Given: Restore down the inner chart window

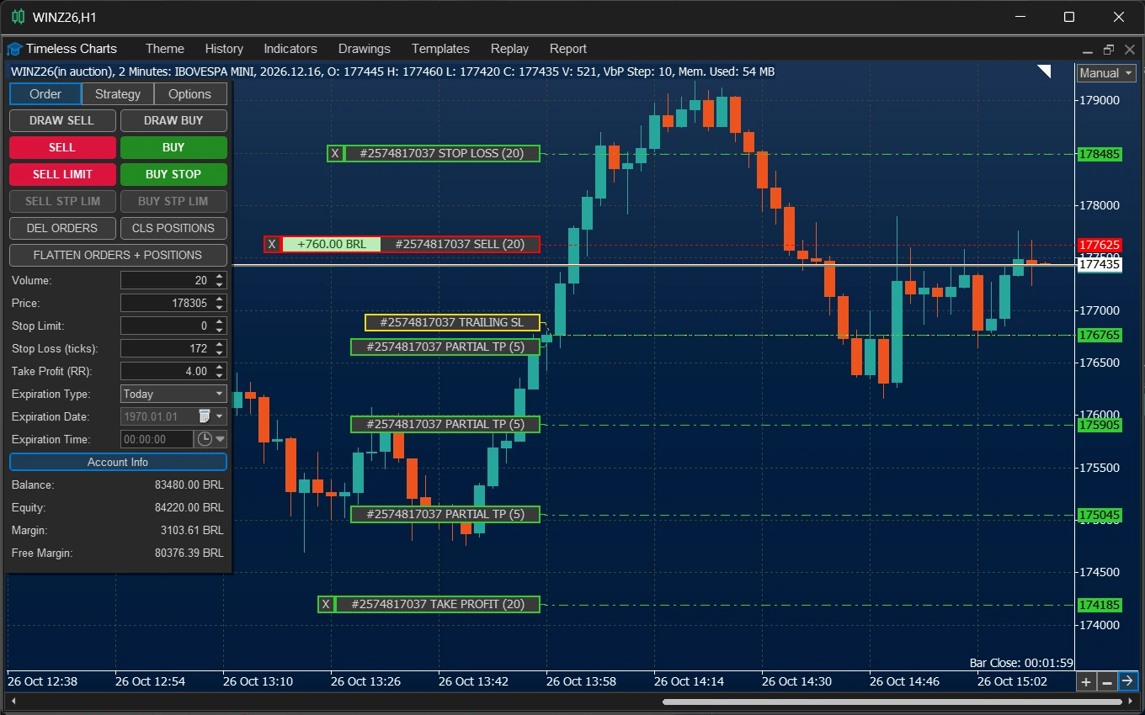Looking at the screenshot, I should [1108, 50].
